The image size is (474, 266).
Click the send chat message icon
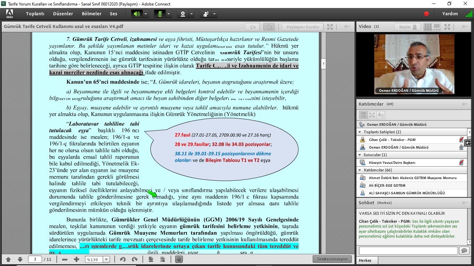[464, 250]
